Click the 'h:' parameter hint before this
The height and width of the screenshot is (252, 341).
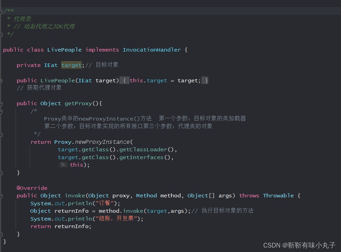tap(63, 165)
